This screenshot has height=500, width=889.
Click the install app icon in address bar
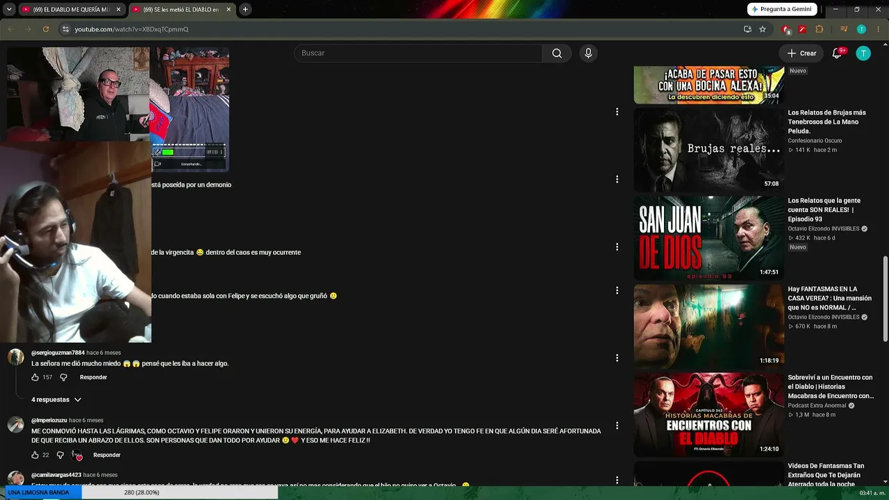coord(747,29)
